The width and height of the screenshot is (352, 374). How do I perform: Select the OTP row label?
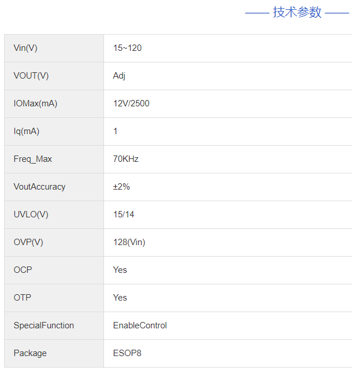tap(23, 298)
